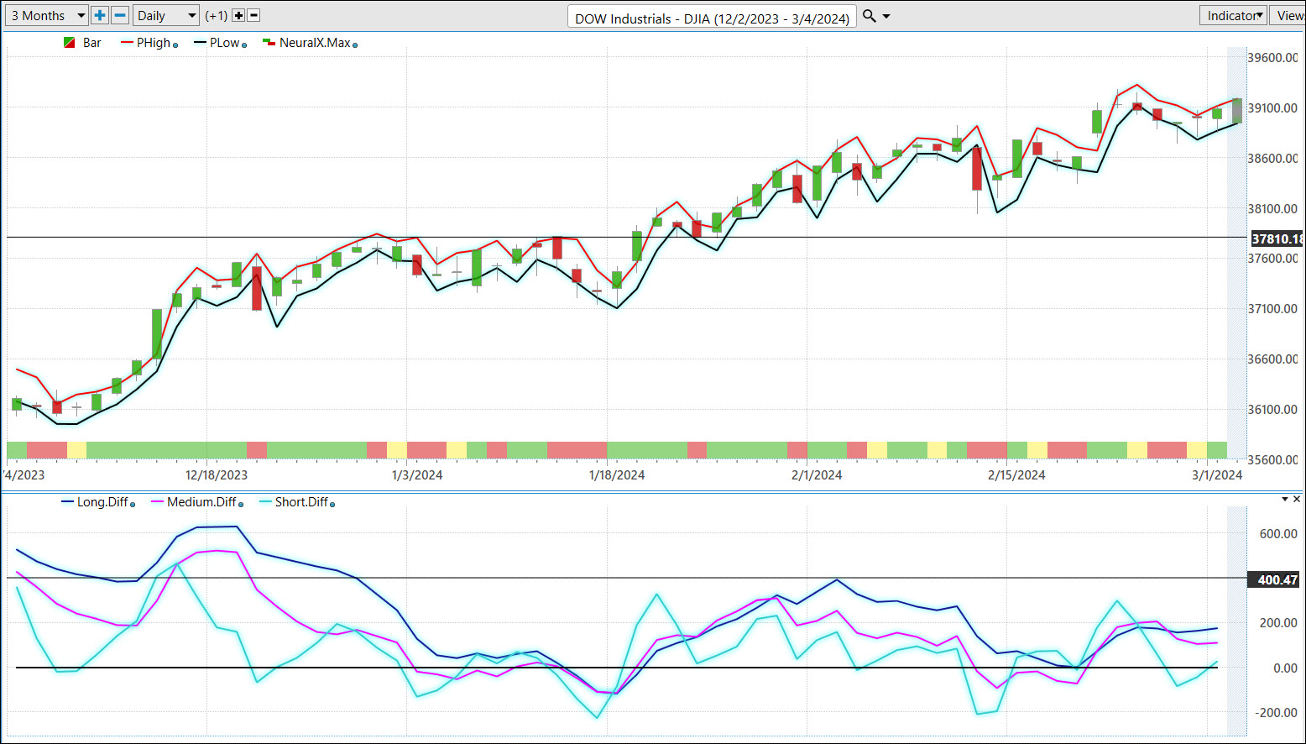Viewport: 1306px width, 744px height.
Task: Zoom out time range with blue minus
Action: (120, 15)
